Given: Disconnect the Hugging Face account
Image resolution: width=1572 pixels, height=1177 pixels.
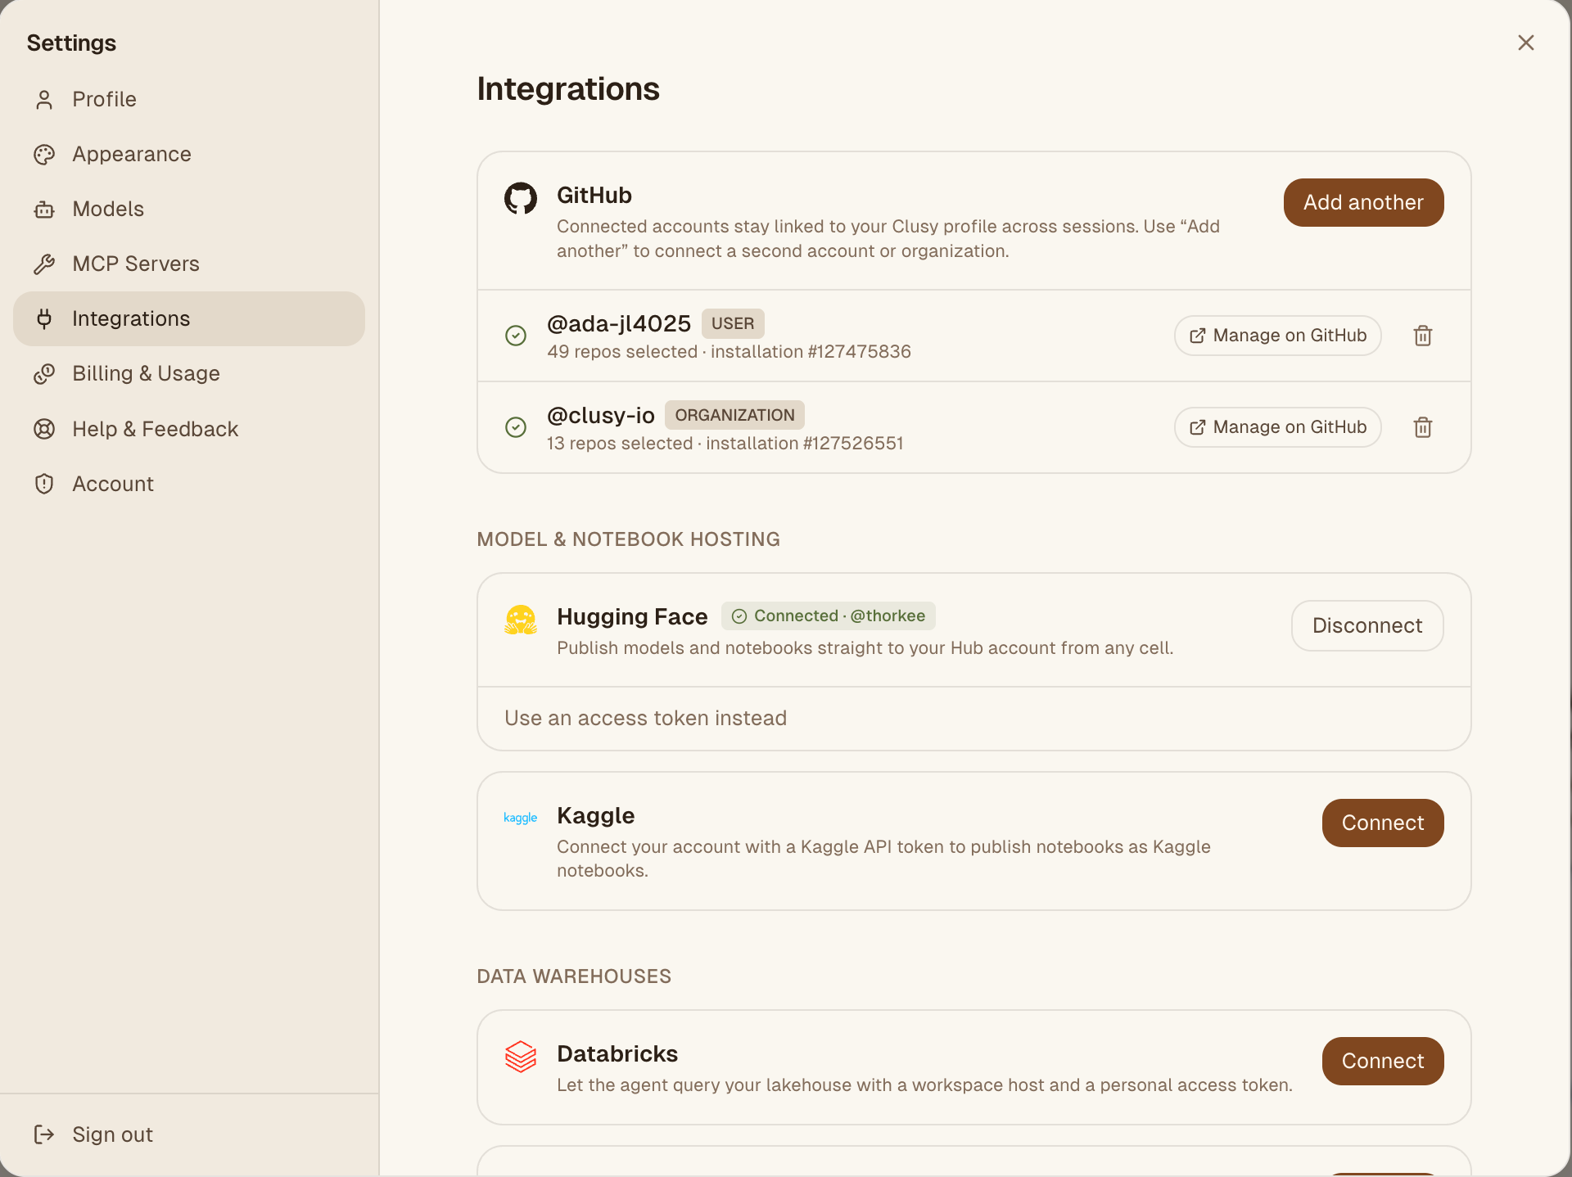Looking at the screenshot, I should 1367,626.
